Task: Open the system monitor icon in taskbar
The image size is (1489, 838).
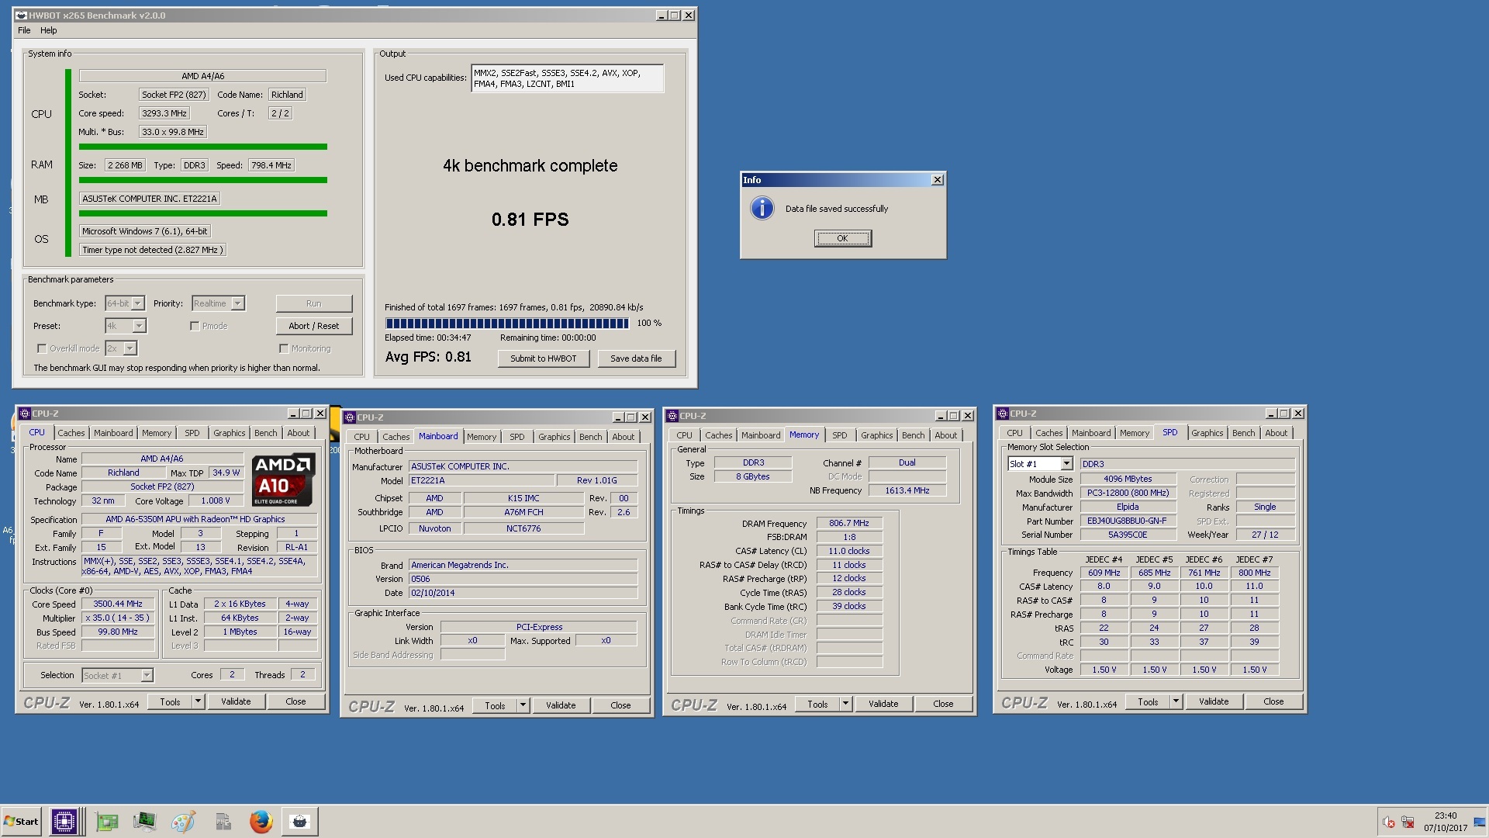Action: [x=144, y=821]
